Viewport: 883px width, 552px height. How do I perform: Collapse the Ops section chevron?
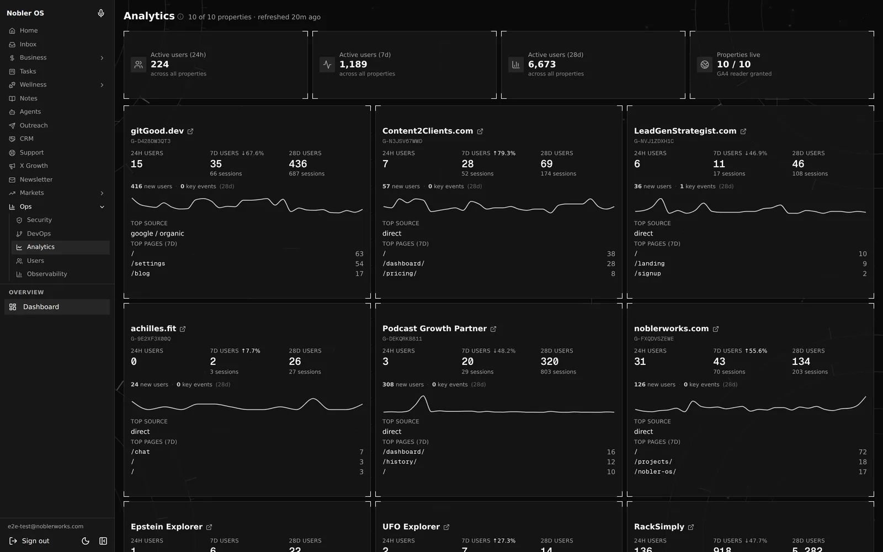pos(102,207)
